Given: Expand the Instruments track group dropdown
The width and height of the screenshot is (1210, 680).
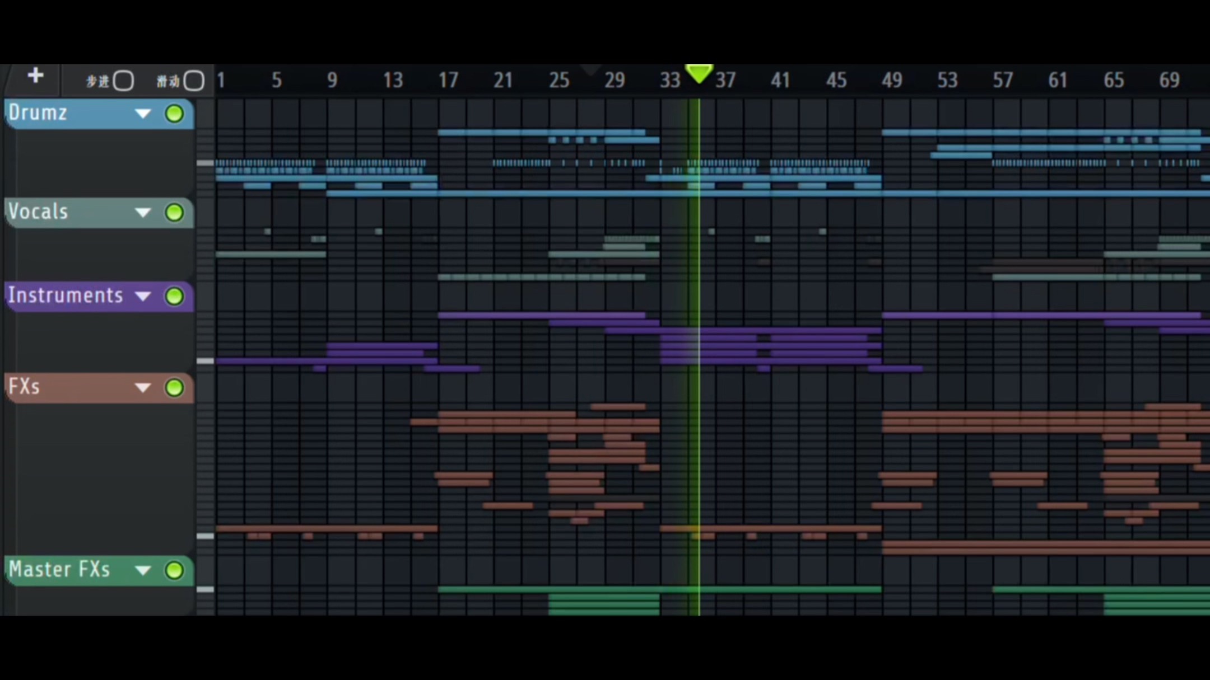Looking at the screenshot, I should click(x=143, y=296).
